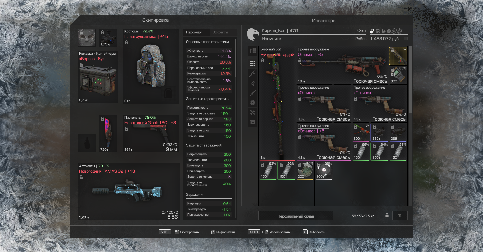The width and height of the screenshot is (483, 252).
Task: Select the 720 г knife slot
Action: 108,134
